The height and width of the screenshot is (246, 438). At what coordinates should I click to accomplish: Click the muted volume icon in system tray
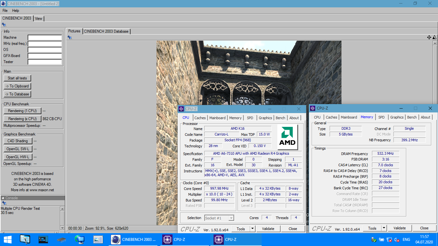click(x=397, y=240)
